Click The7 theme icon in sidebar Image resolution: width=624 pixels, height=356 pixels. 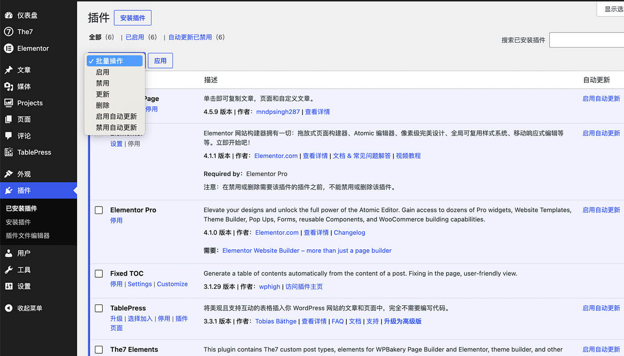coord(8,32)
